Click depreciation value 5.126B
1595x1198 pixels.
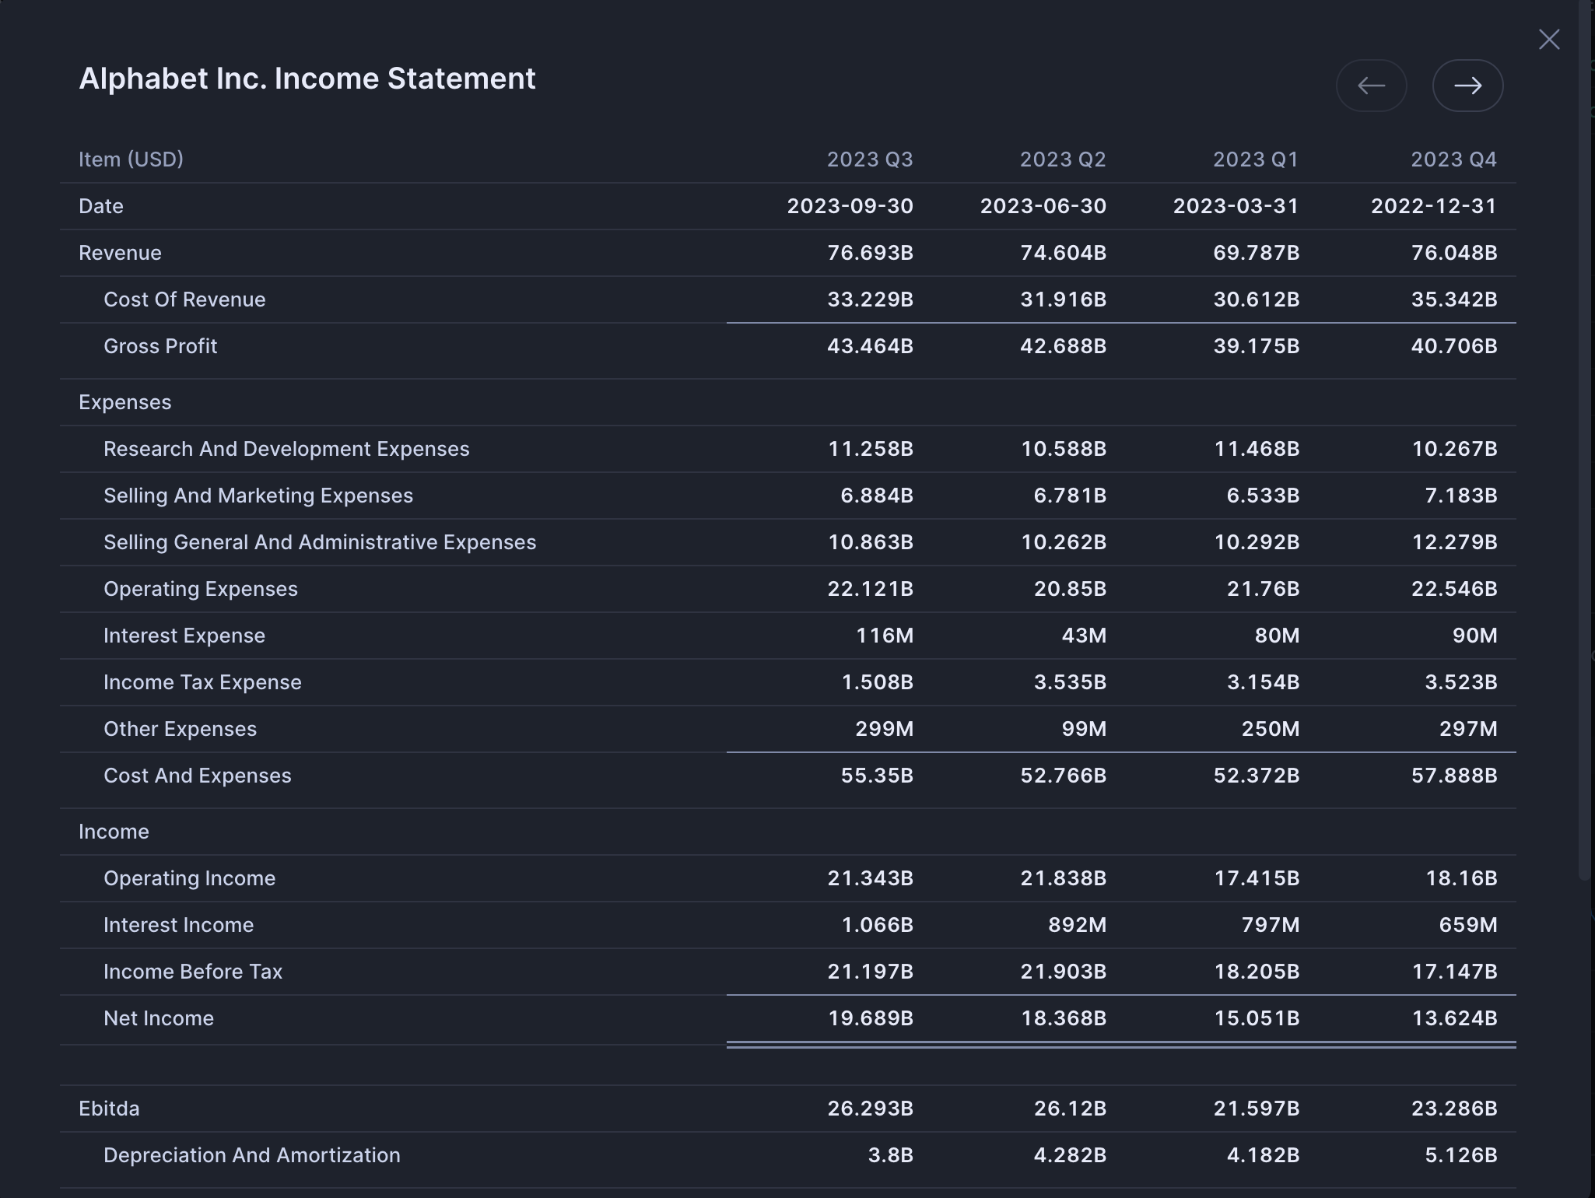tap(1460, 1155)
